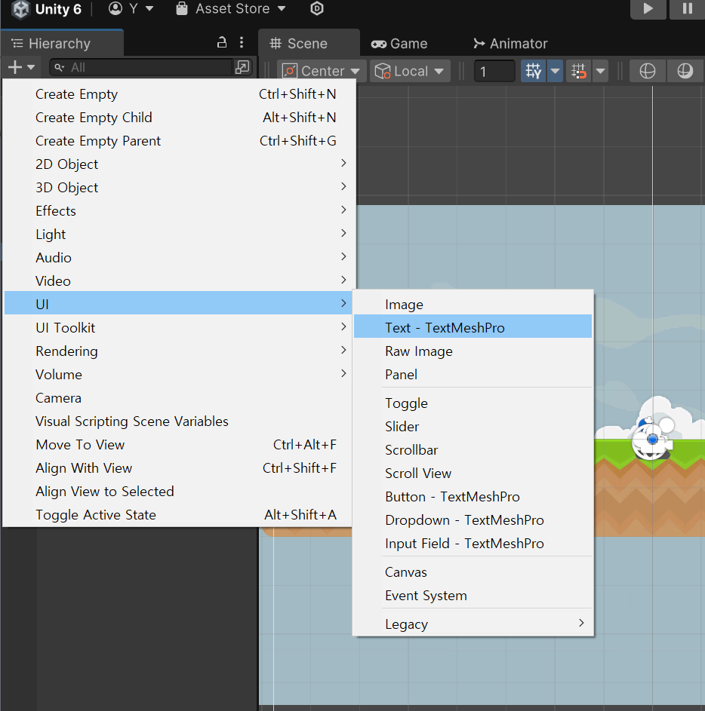Create a UI Image
This screenshot has height=711, width=705.
473,305
